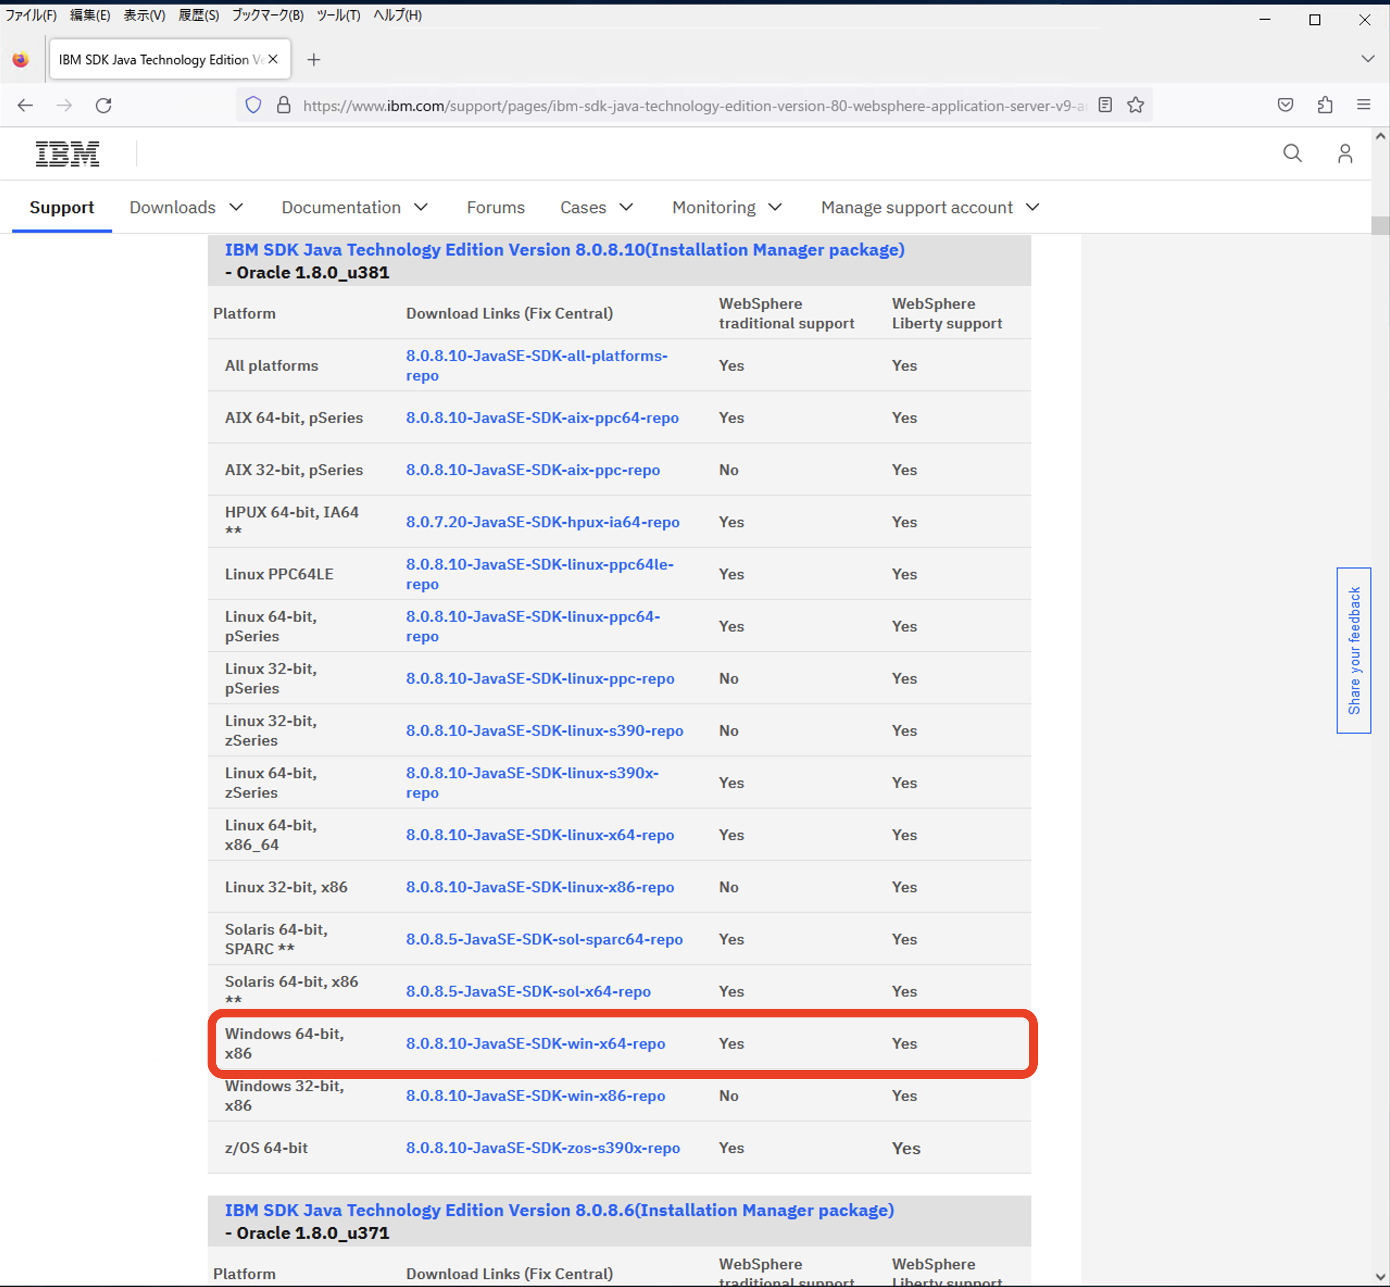Download the 8.0.8.10-JavaSE-SDK-win-x64-repo package

tap(536, 1044)
